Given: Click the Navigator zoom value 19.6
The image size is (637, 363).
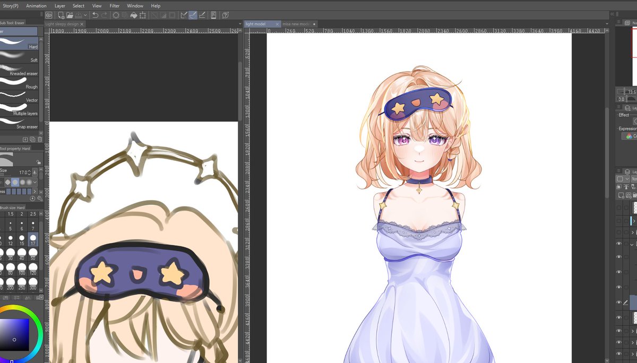Looking at the screenshot, I should (631, 92).
